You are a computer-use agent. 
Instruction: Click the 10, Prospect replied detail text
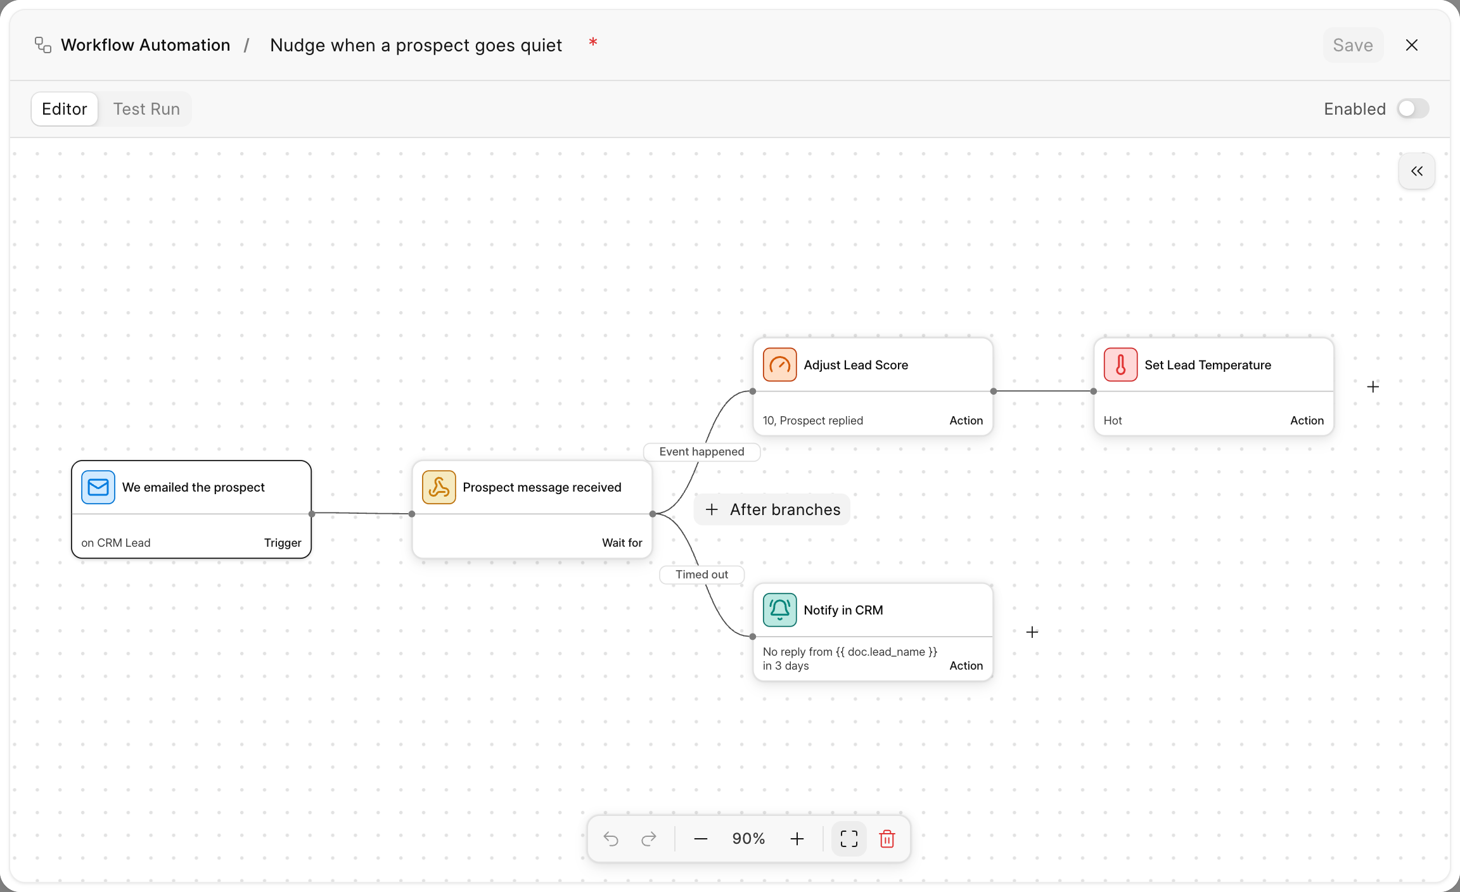pyautogui.click(x=813, y=421)
